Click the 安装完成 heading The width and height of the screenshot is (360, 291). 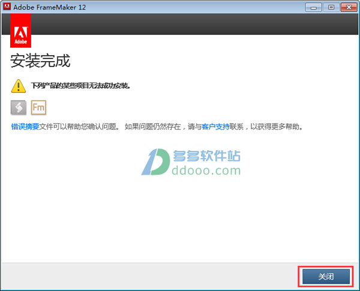point(40,61)
